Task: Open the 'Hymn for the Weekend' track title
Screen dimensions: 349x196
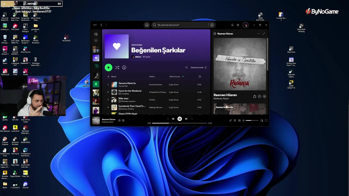Action: pyautogui.click(x=130, y=91)
